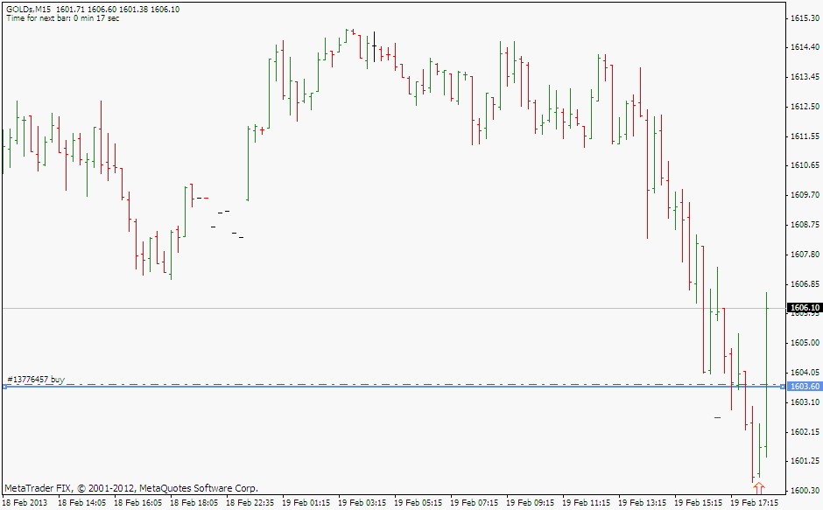823x510 pixels.
Task: Click the 1612.50 price scale label
Action: pos(804,107)
